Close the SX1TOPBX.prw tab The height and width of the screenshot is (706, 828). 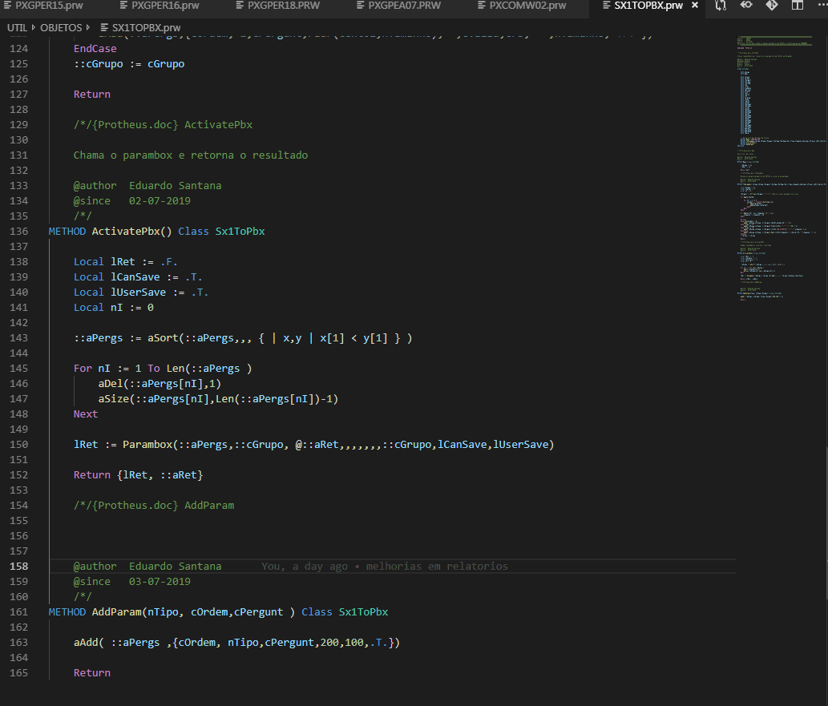(694, 6)
